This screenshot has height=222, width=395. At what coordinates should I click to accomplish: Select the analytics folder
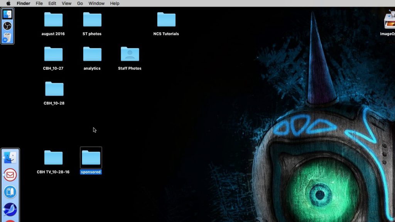(92, 54)
